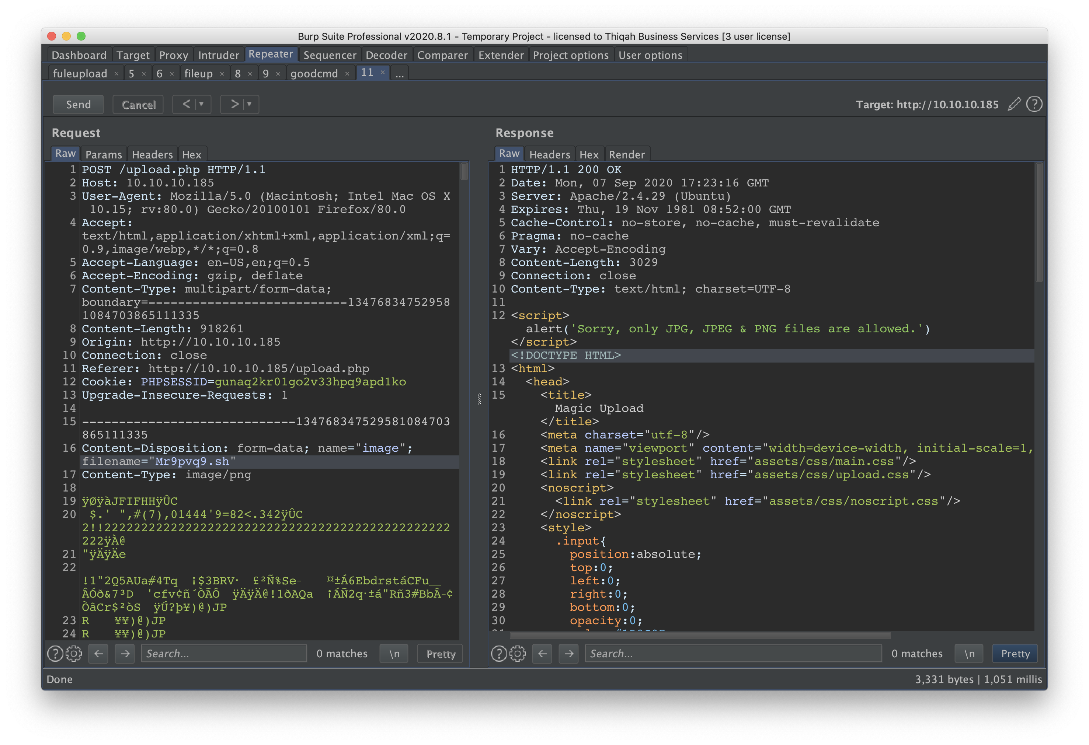Open the Dashboard tab
Viewport: 1089px width, 745px height.
(79, 55)
